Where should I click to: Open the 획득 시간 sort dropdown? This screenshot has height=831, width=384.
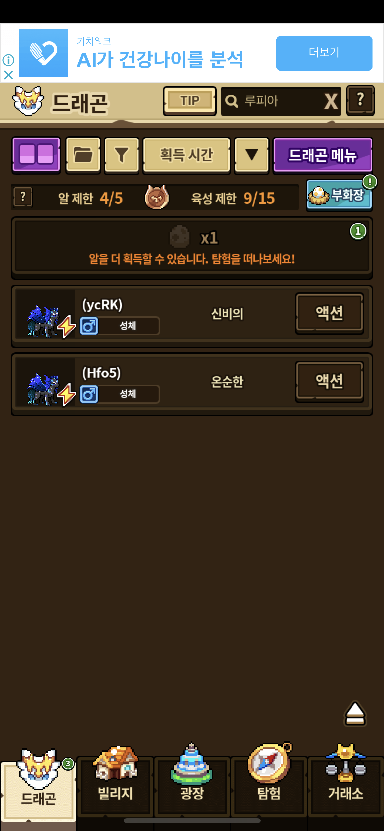point(186,155)
